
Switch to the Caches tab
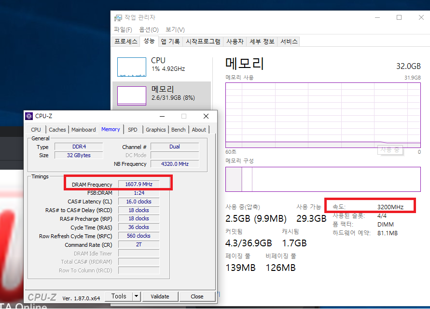(57, 130)
